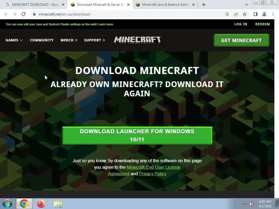Viewport: 279px width, 209px height.
Task: Close the MINECRAFT DOWLOAAD Google tab
Action: click(x=63, y=5)
